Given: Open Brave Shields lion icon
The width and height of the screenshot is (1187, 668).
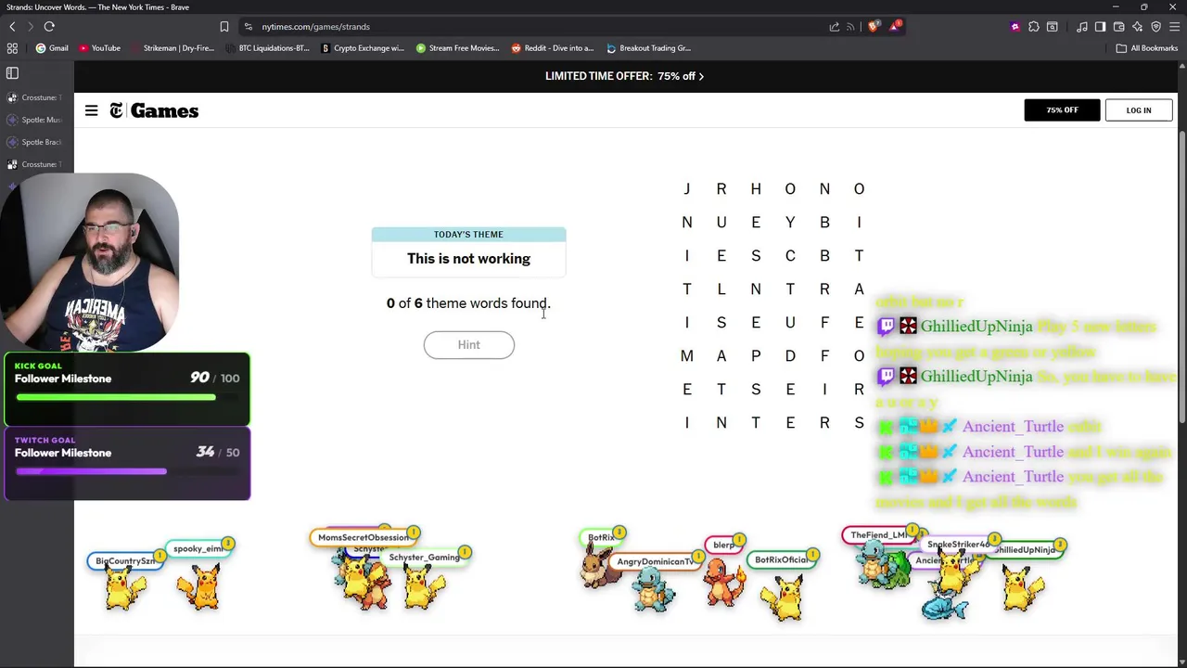Looking at the screenshot, I should pyautogui.click(x=874, y=26).
